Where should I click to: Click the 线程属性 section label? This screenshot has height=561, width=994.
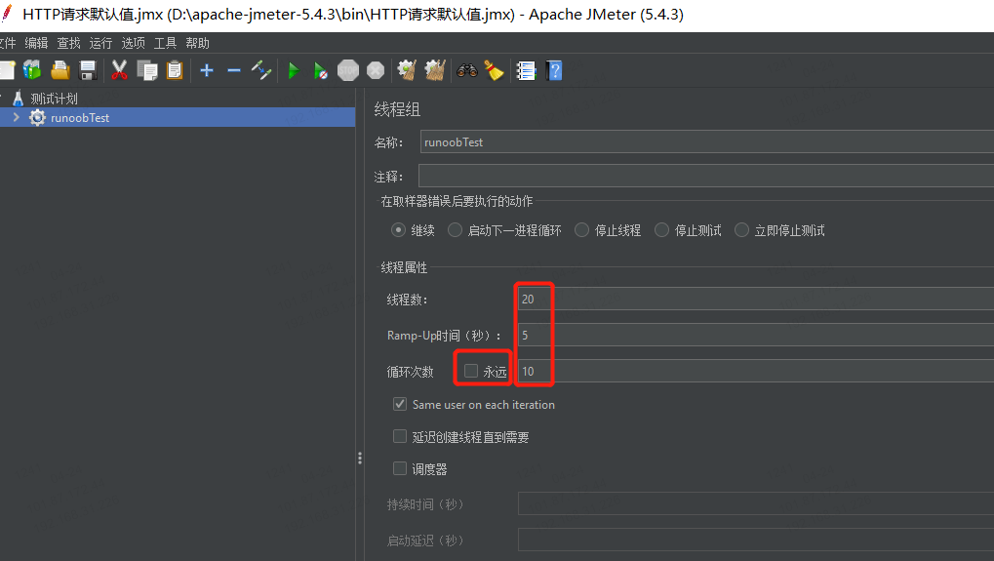coord(404,267)
